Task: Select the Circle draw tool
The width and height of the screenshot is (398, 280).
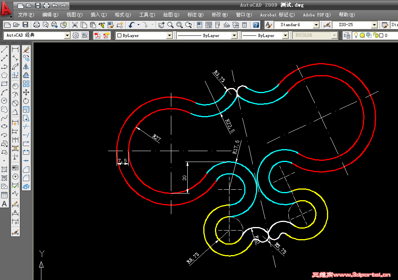Action: (4, 101)
